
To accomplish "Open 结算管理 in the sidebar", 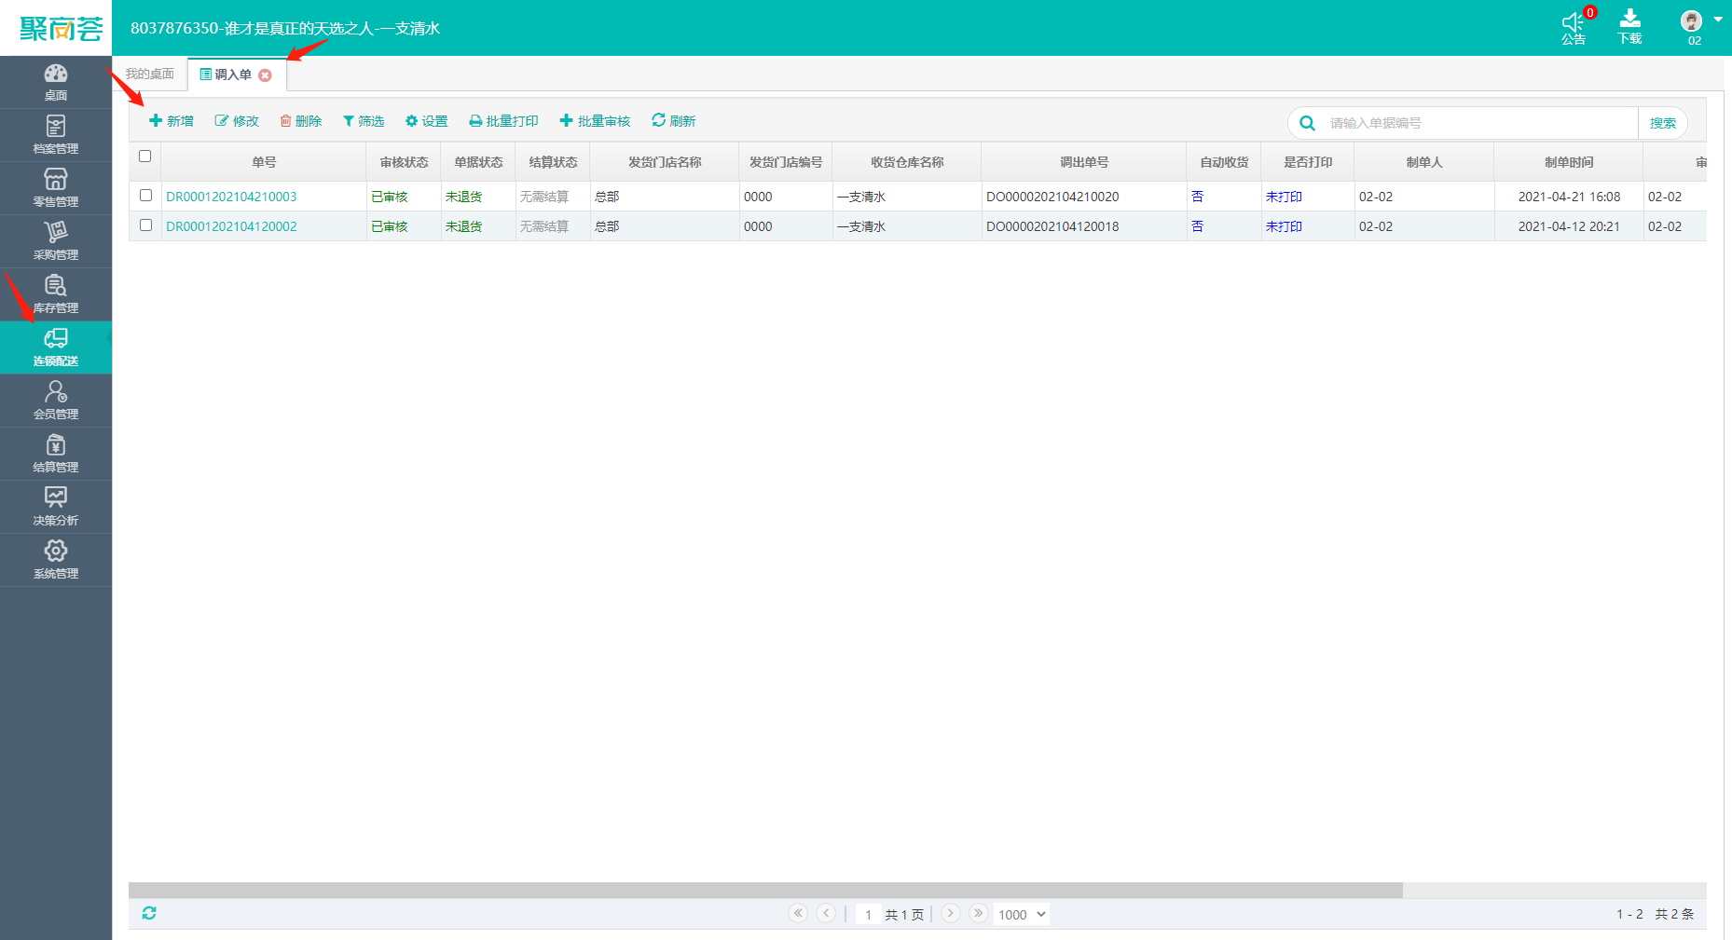I will [56, 454].
